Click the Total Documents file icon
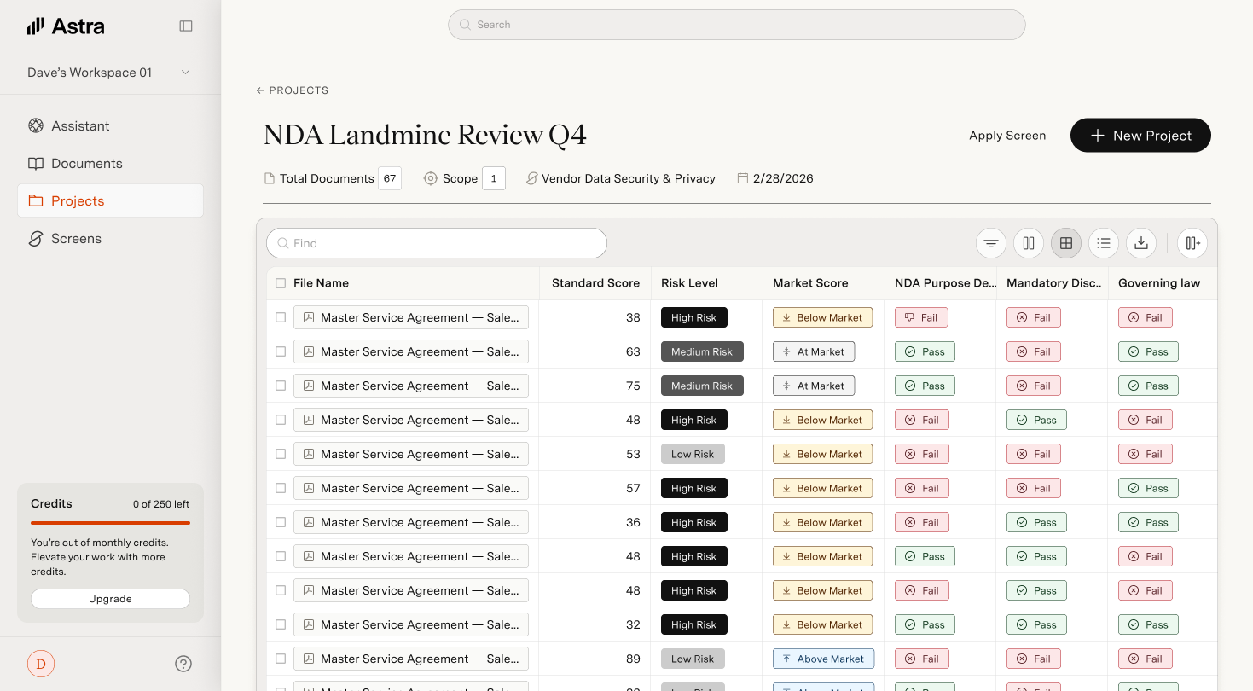Viewport: 1253px width, 691px height. (270, 178)
